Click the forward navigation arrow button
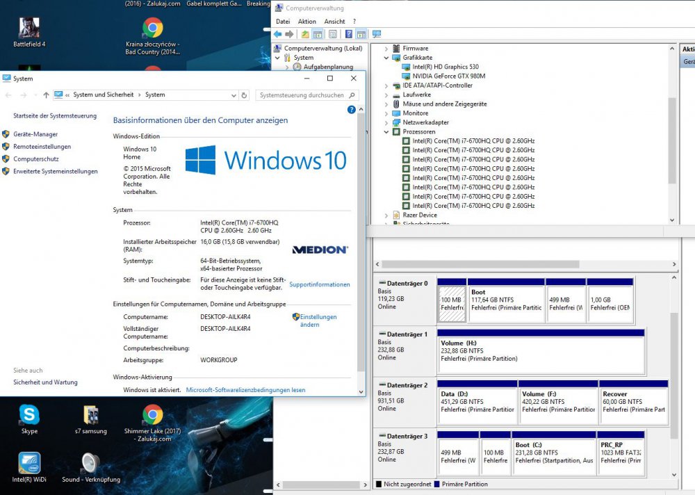The height and width of the screenshot is (495, 695). [288, 33]
